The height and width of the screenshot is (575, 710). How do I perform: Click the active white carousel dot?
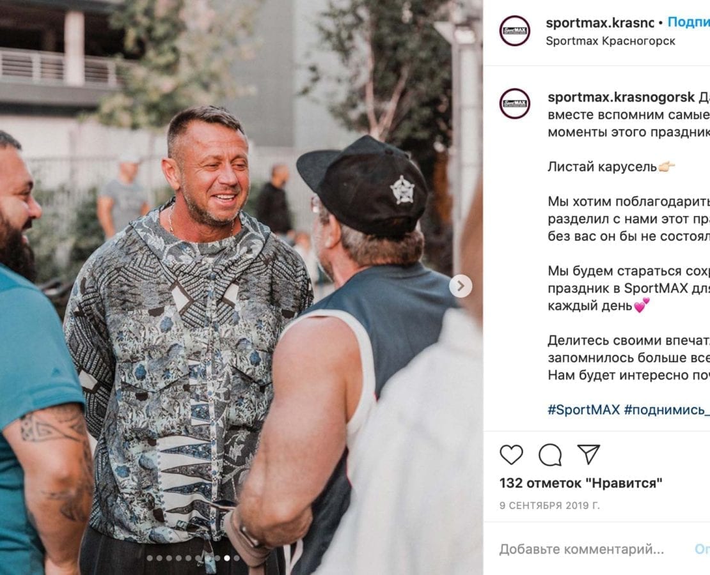point(227,558)
